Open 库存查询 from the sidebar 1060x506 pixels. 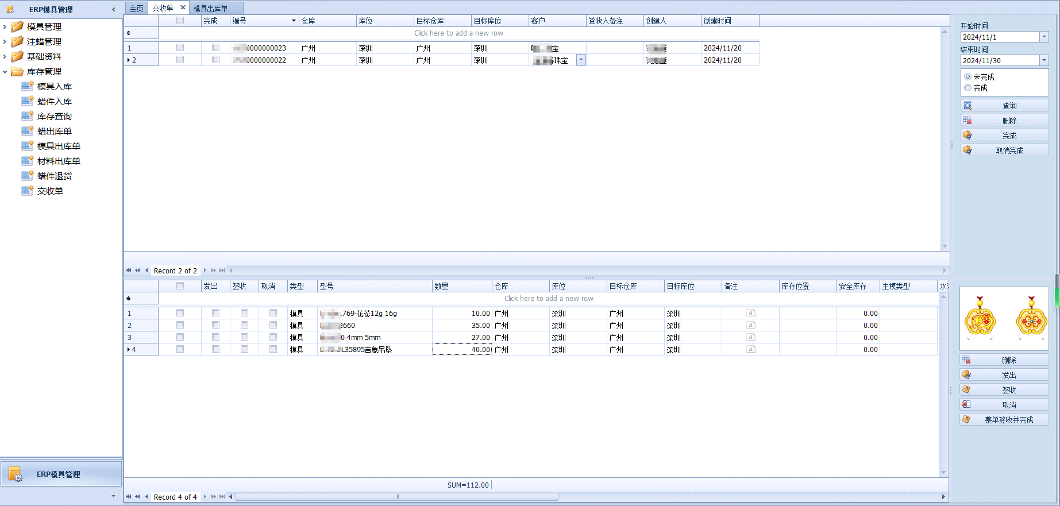[x=54, y=117]
